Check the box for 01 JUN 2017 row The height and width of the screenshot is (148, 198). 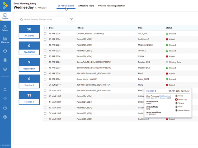[x=45, y=85]
